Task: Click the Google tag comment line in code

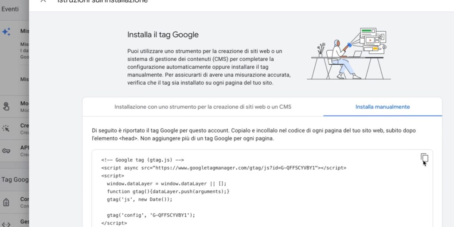Action: click(142, 160)
